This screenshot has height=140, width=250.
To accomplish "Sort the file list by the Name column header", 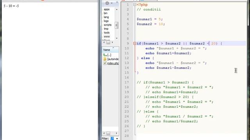I will click(x=110, y=50).
